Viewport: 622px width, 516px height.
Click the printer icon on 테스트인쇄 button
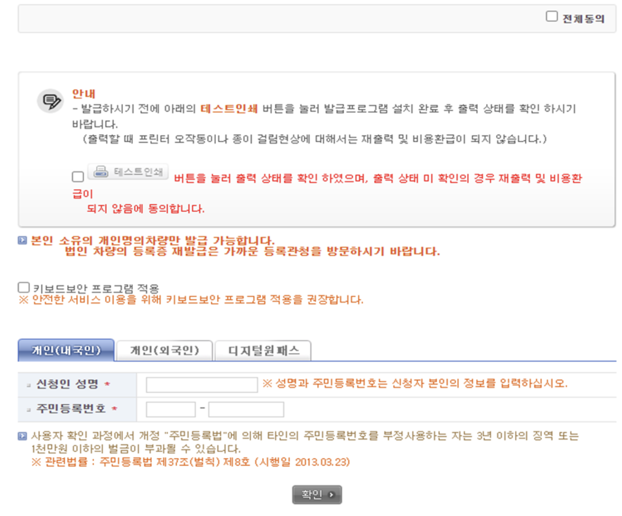(x=100, y=172)
